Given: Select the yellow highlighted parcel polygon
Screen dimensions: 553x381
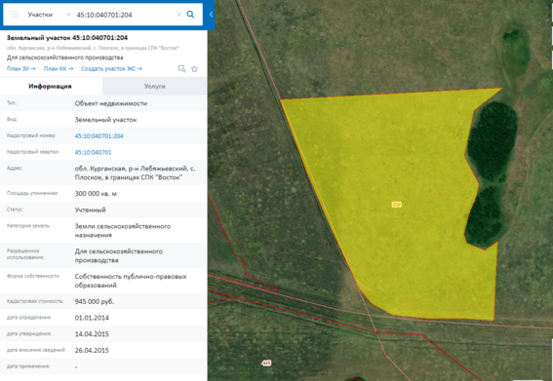Looking at the screenshot, I should click(x=391, y=198).
